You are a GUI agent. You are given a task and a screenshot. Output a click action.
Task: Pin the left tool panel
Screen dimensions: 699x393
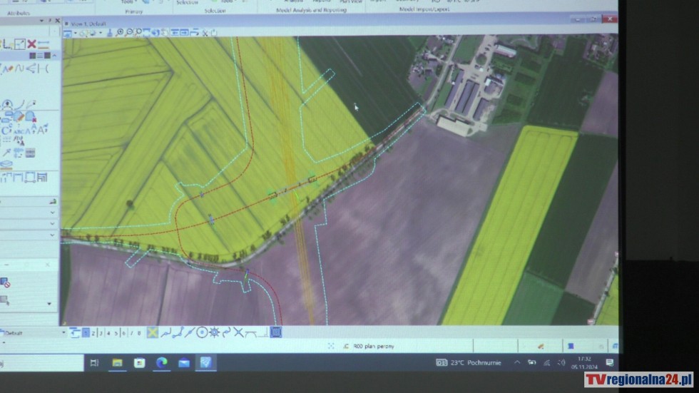point(49,21)
